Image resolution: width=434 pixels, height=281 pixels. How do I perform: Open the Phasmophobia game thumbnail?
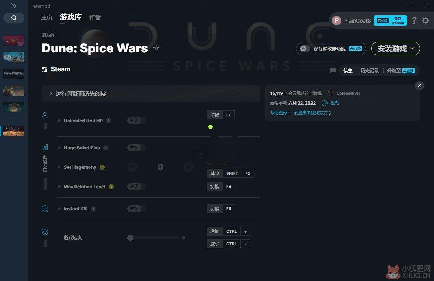coord(14,74)
